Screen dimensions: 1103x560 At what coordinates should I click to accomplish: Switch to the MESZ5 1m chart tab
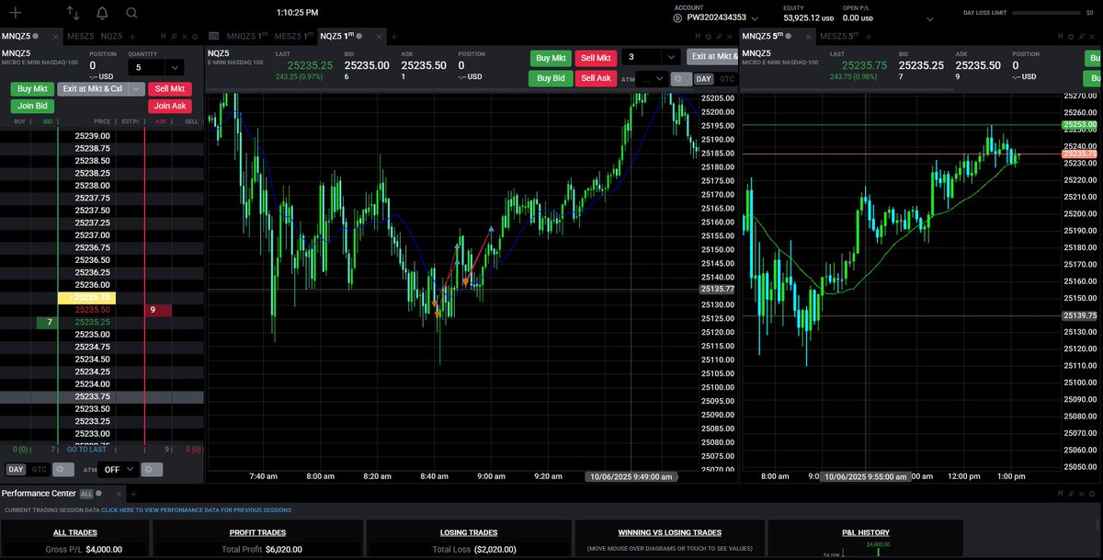293,36
